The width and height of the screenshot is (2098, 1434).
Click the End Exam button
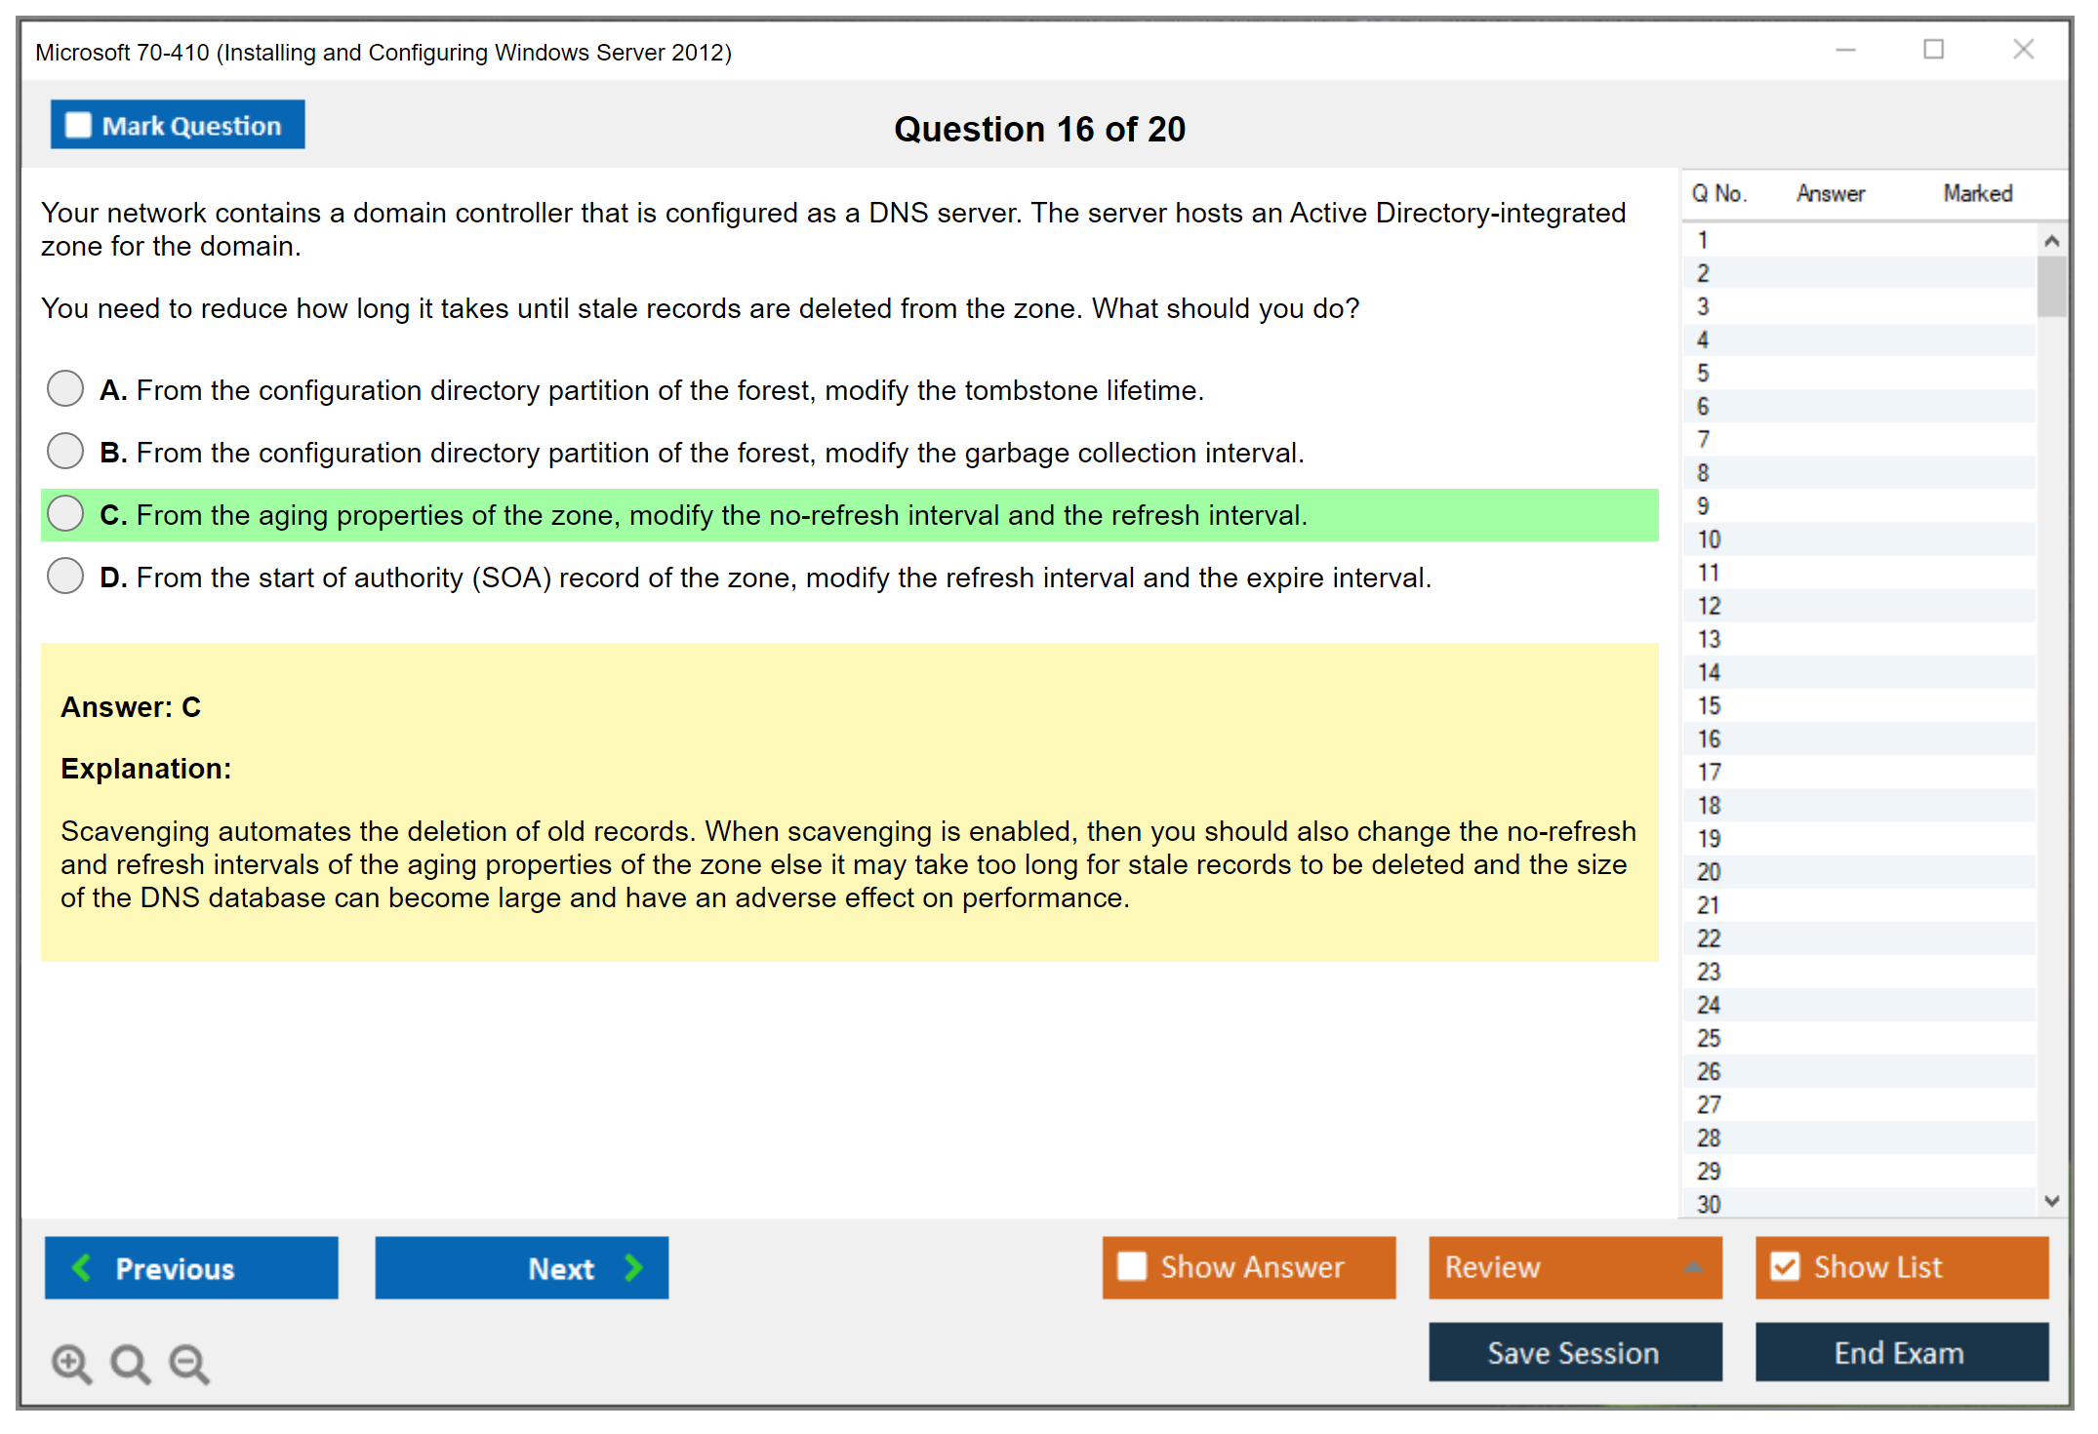coord(1900,1352)
